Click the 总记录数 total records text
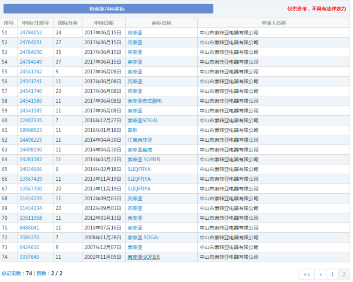The height and width of the screenshot is (282, 353). [x=17, y=274]
